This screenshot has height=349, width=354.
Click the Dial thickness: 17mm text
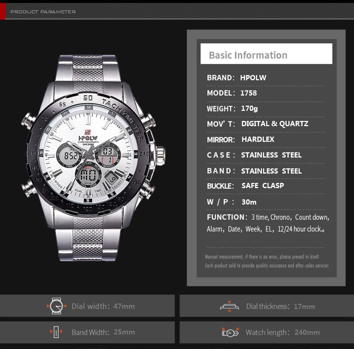[280, 306]
